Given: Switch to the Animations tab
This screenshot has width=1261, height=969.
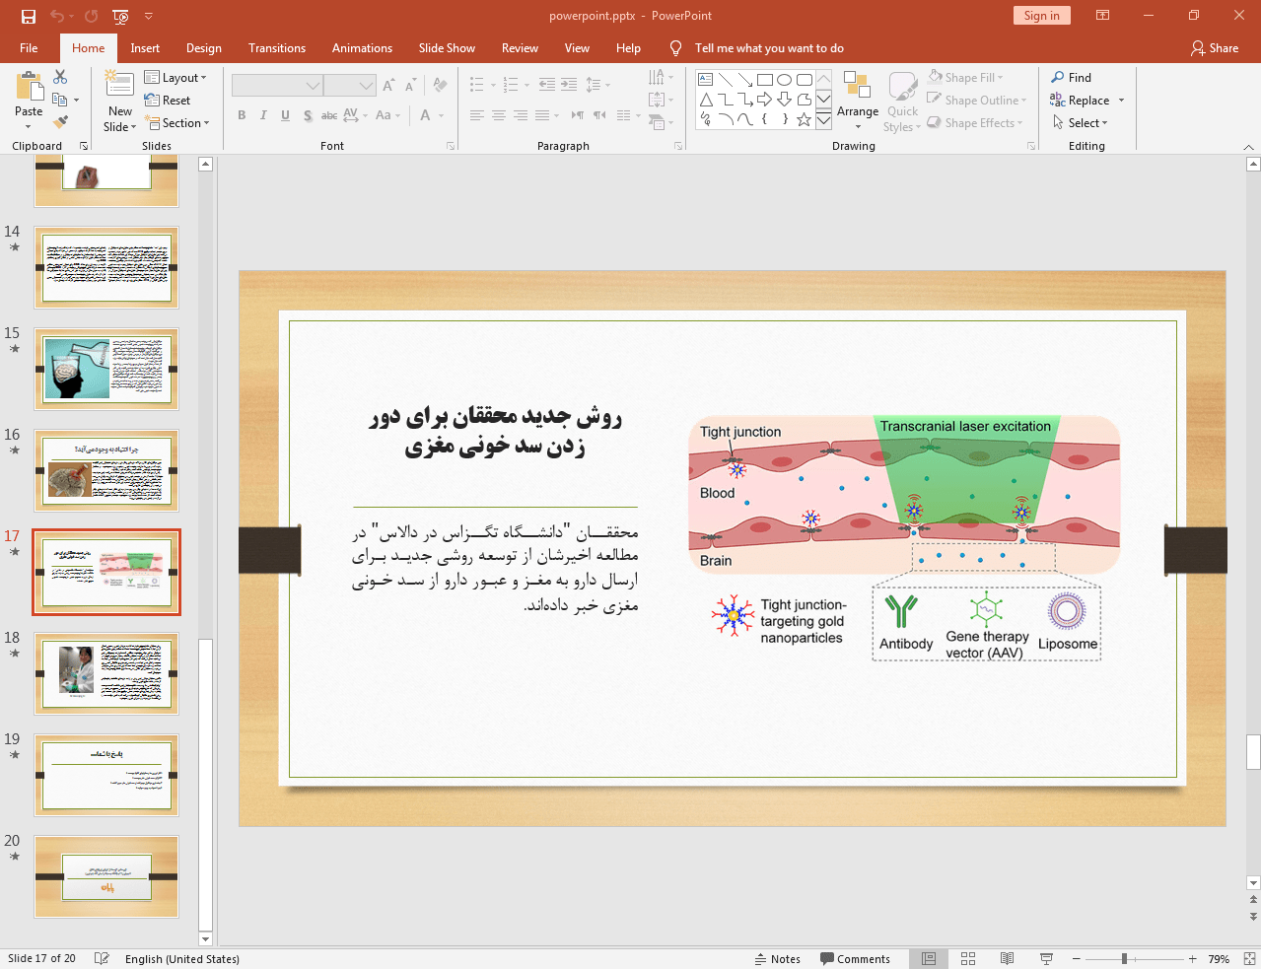Looking at the screenshot, I should coord(362,48).
